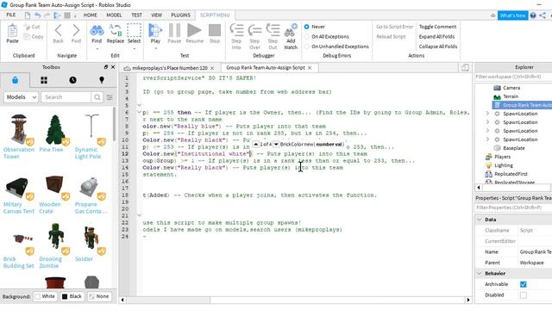The height and width of the screenshot is (310, 552).
Task: Click the Step Out debugger icon
Action: point(273,31)
